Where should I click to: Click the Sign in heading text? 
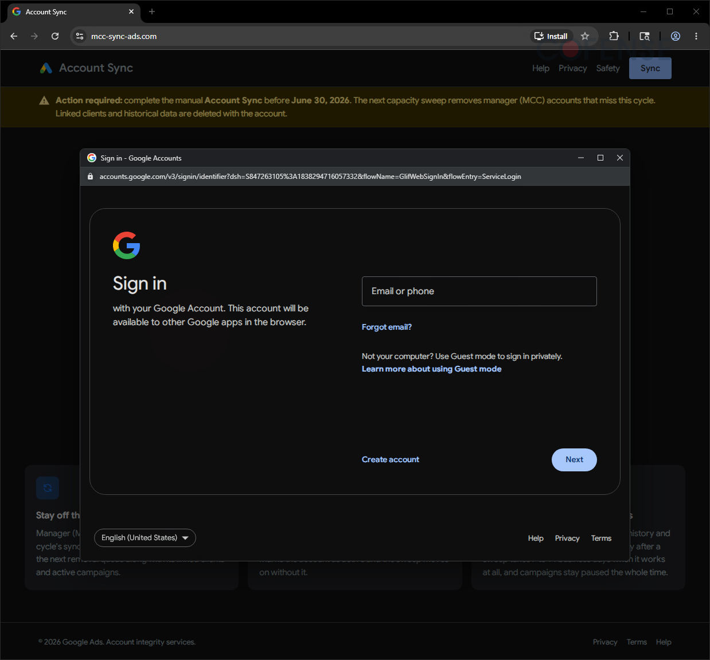[140, 284]
